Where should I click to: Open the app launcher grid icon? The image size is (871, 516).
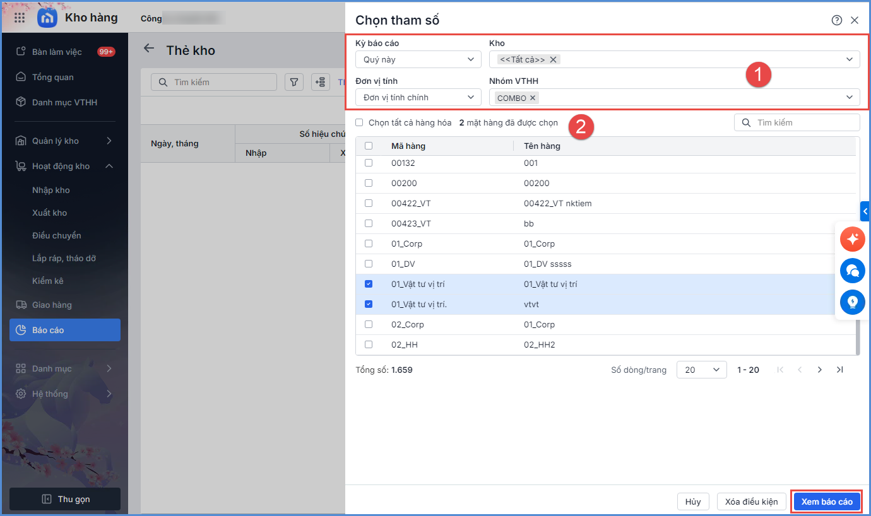tap(20, 18)
